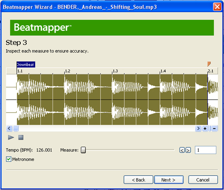Go to next measure arrow button
This screenshot has width=224, height=190.
[x=188, y=150]
